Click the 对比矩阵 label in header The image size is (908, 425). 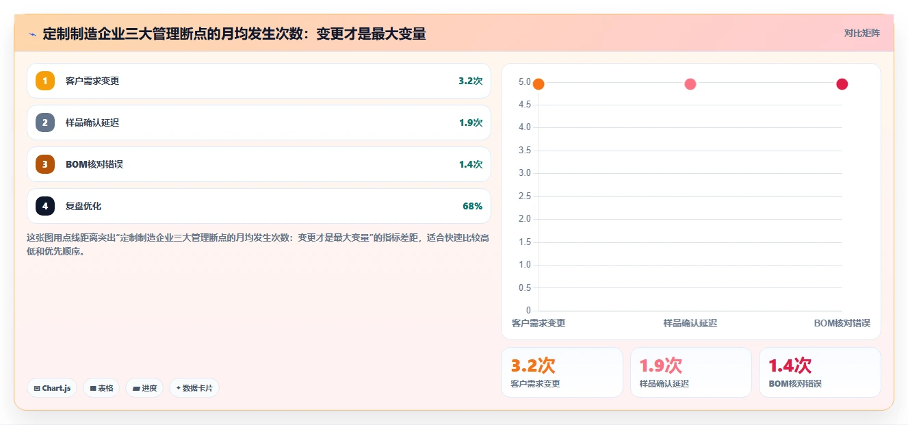pos(862,33)
